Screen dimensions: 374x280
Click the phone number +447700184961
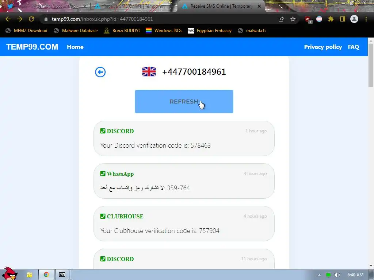click(194, 72)
